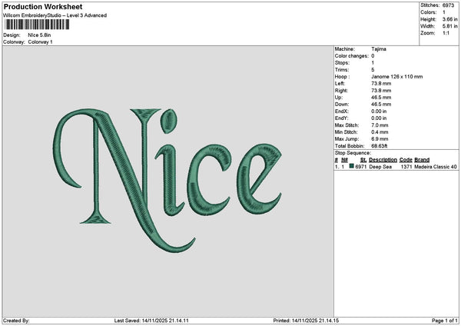Click the Min Stitch value 0.4 mm
461x326 pixels.
pyautogui.click(x=380, y=132)
